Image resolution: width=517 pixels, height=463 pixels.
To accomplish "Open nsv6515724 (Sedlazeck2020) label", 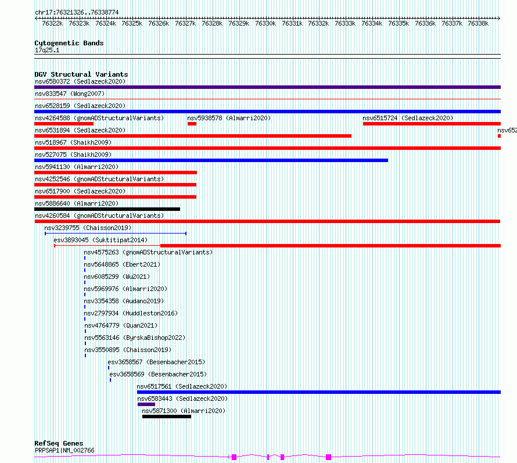I will tap(408, 118).
